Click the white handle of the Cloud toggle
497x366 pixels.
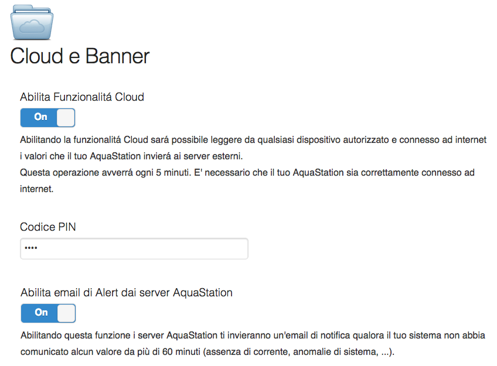[x=66, y=118]
